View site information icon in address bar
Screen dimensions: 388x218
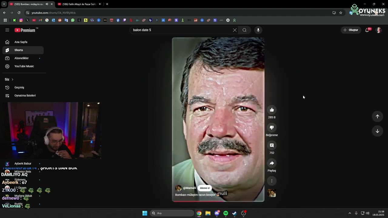point(28,13)
